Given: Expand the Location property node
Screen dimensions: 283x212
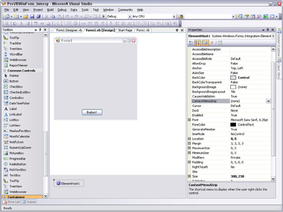Looking at the screenshot, I should 190,139.
